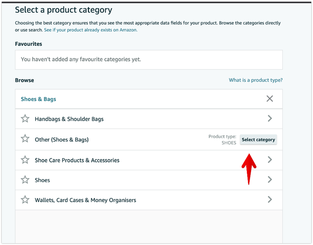Star the Shoe Care Products & Accessories category

click(25, 160)
